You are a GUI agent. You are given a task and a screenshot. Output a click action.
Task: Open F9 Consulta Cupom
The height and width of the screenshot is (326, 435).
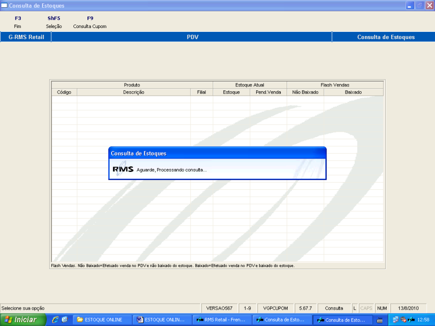[x=90, y=22]
